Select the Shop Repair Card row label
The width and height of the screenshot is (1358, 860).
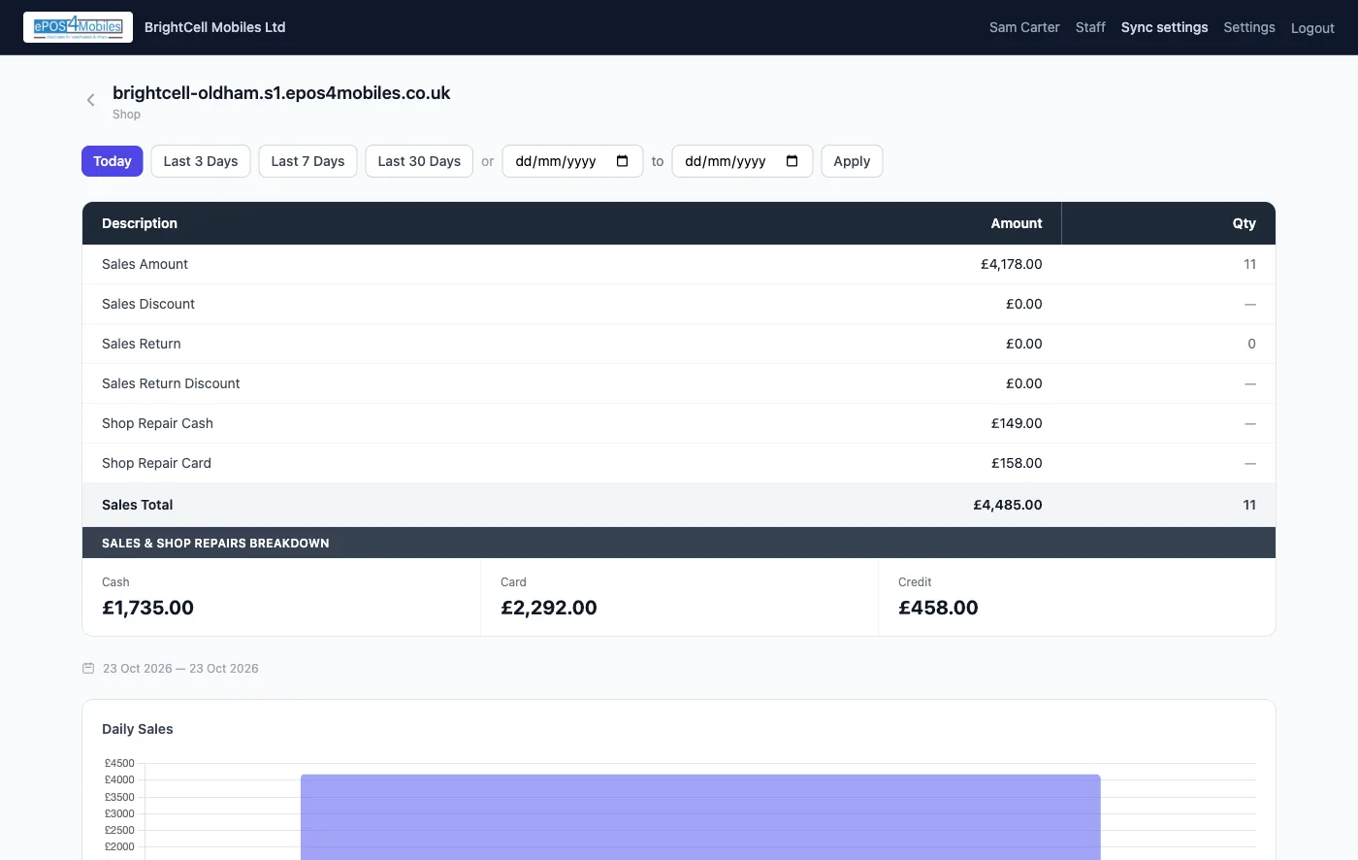(x=156, y=463)
